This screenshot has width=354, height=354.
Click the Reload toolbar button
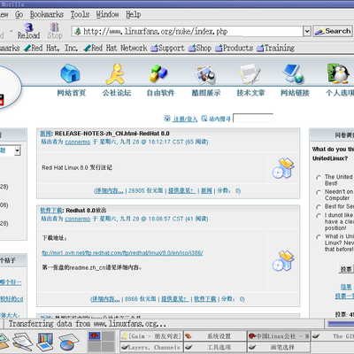[x=28, y=31]
